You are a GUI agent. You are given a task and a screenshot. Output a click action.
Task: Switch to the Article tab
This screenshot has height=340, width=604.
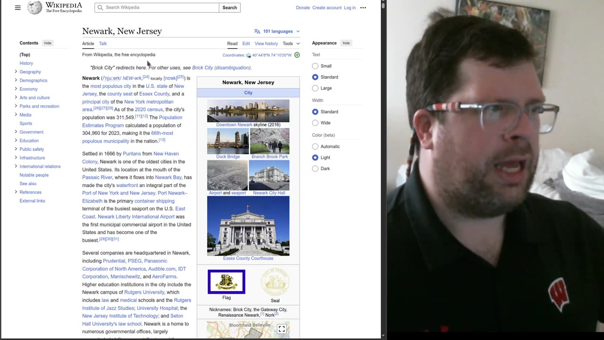88,43
